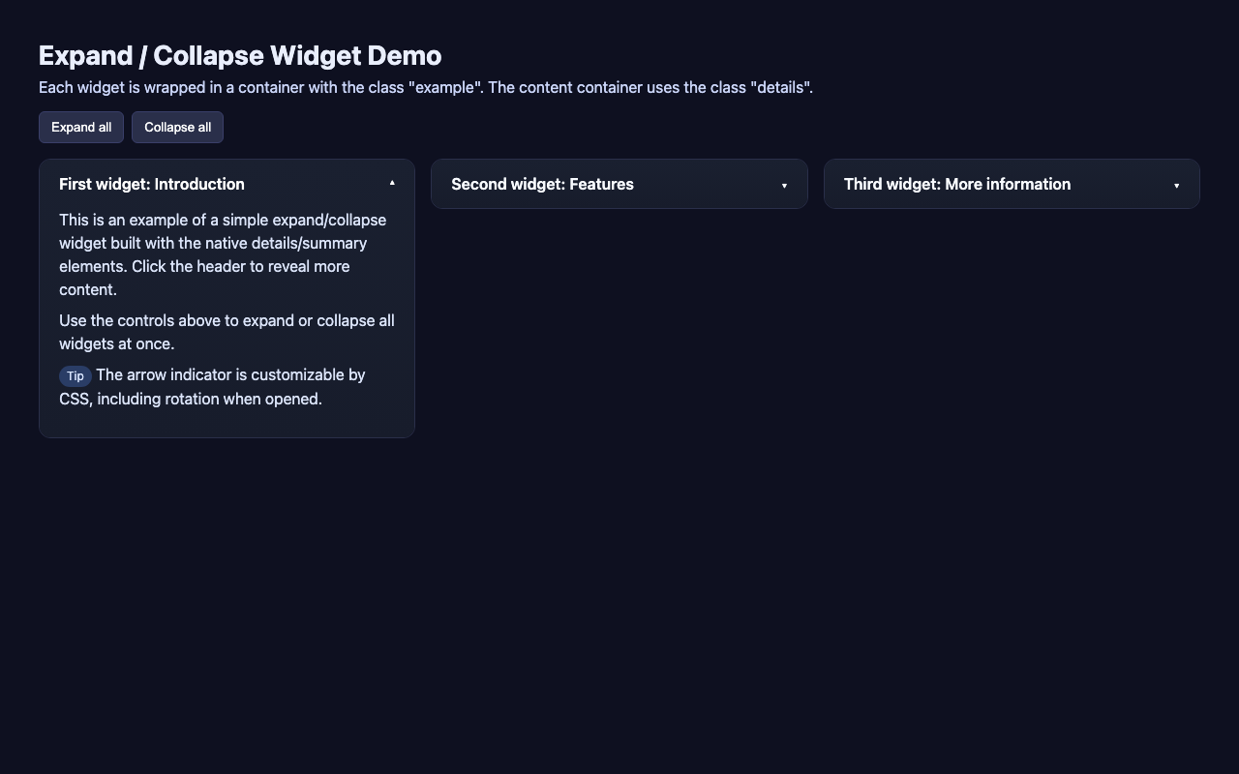Image resolution: width=1239 pixels, height=774 pixels.
Task: Click the Third widget: More information header text
Action: pos(956,184)
